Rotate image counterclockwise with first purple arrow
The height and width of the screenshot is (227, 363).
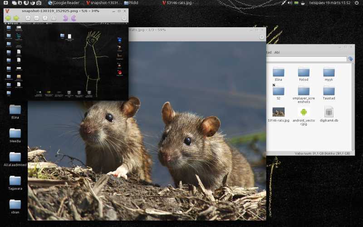click(65, 18)
